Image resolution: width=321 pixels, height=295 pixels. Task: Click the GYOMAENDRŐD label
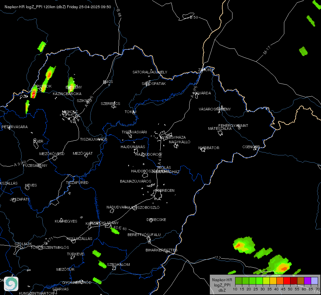click(77, 283)
